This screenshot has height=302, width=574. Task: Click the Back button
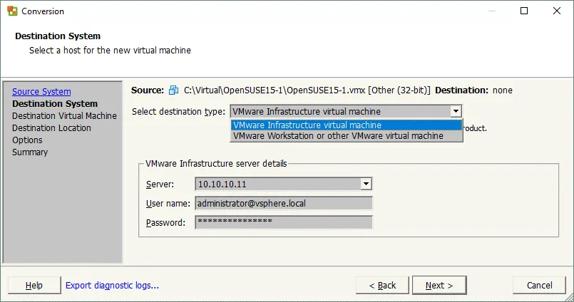click(x=382, y=286)
